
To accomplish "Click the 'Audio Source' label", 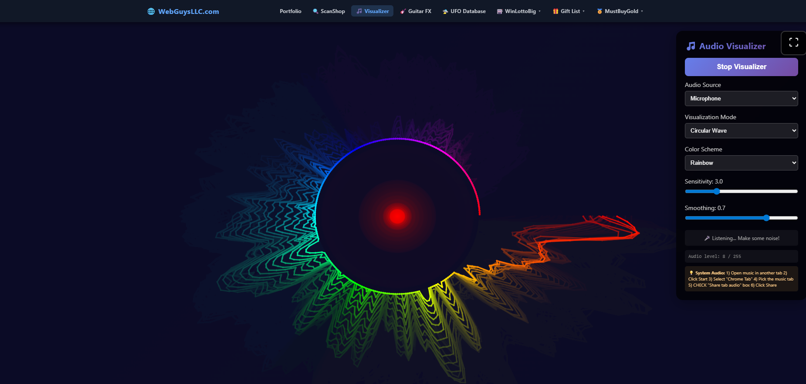I will pyautogui.click(x=703, y=85).
